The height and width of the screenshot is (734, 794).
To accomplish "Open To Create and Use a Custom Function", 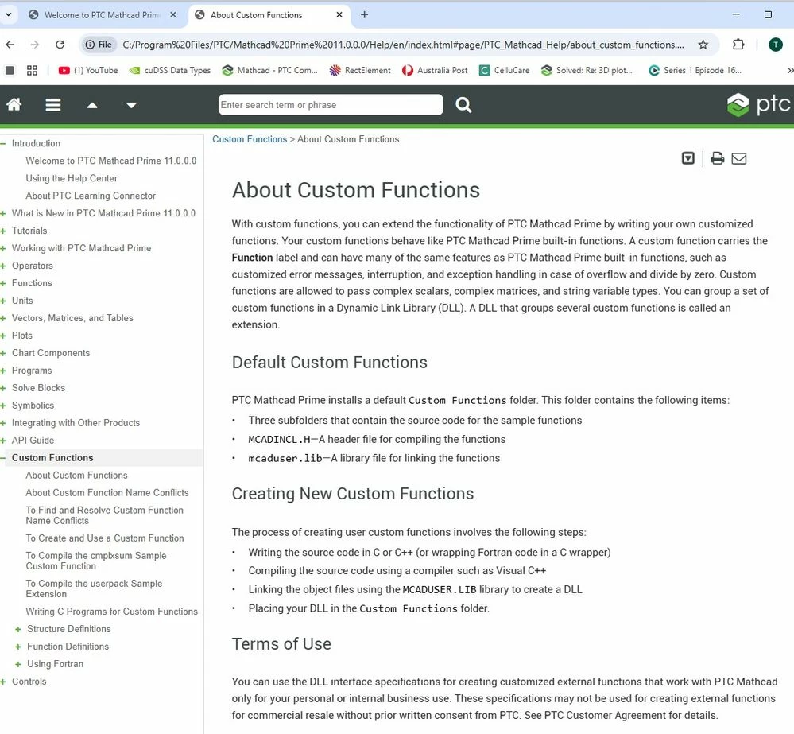I will pyautogui.click(x=105, y=538).
